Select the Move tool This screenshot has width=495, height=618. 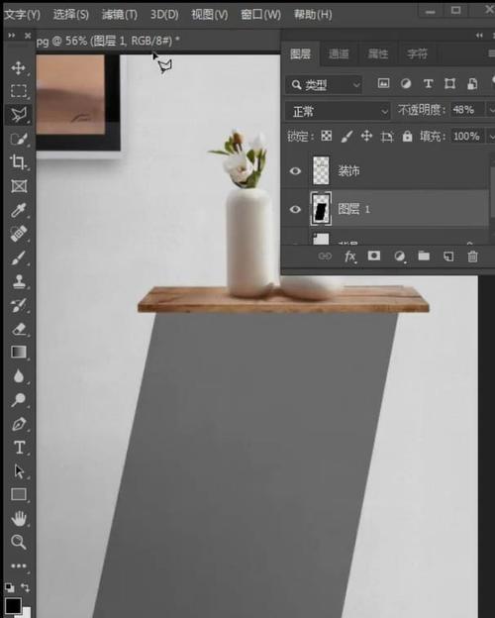[18, 67]
